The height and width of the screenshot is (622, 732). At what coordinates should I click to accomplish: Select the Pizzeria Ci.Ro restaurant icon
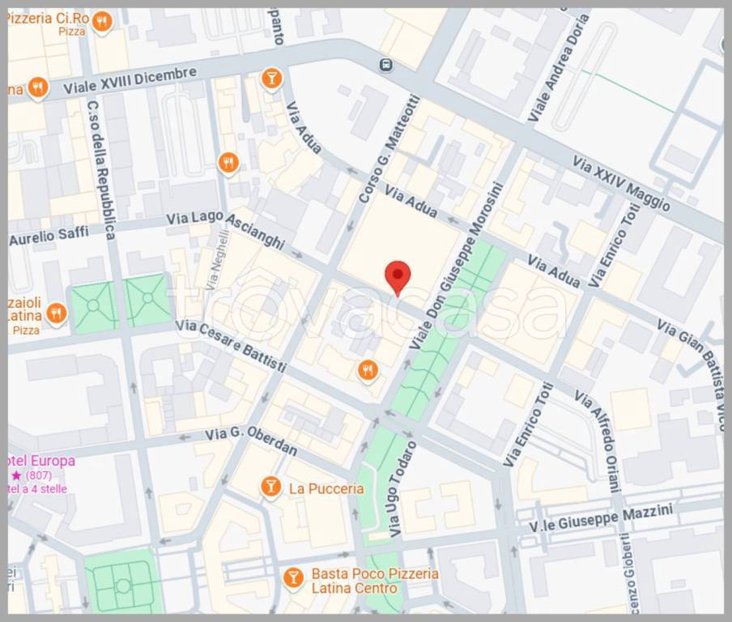102,22
